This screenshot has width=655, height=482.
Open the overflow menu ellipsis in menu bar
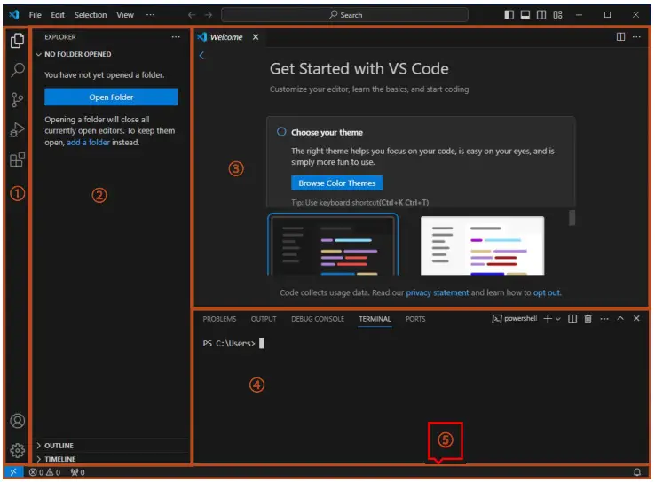[x=150, y=15]
